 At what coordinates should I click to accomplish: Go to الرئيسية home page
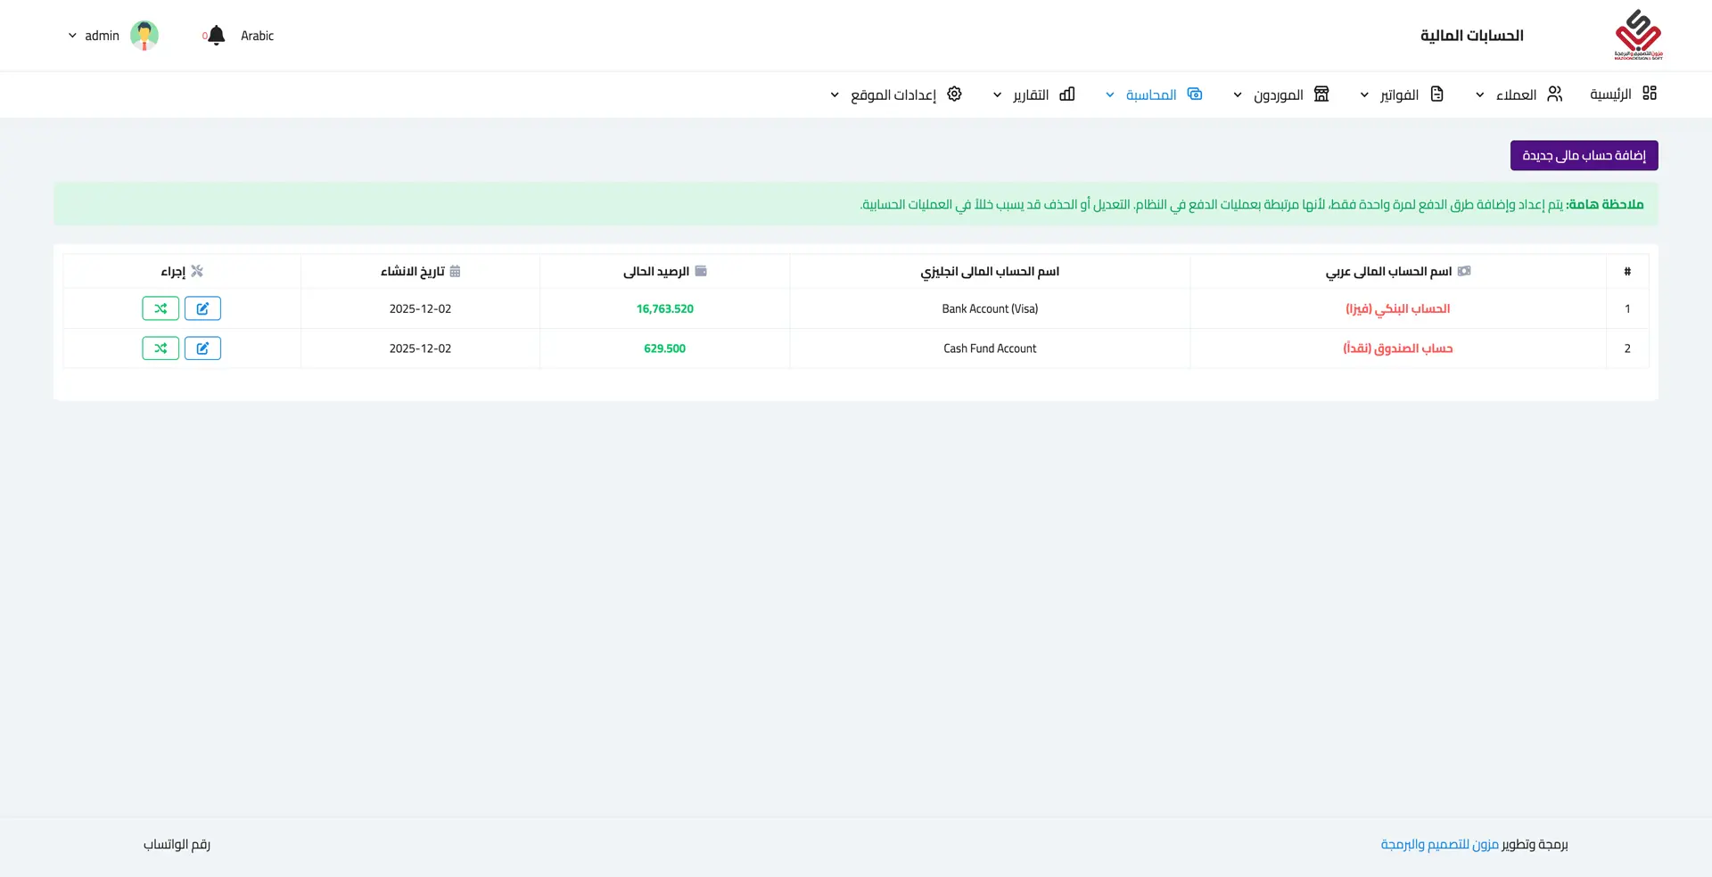coord(1610,94)
